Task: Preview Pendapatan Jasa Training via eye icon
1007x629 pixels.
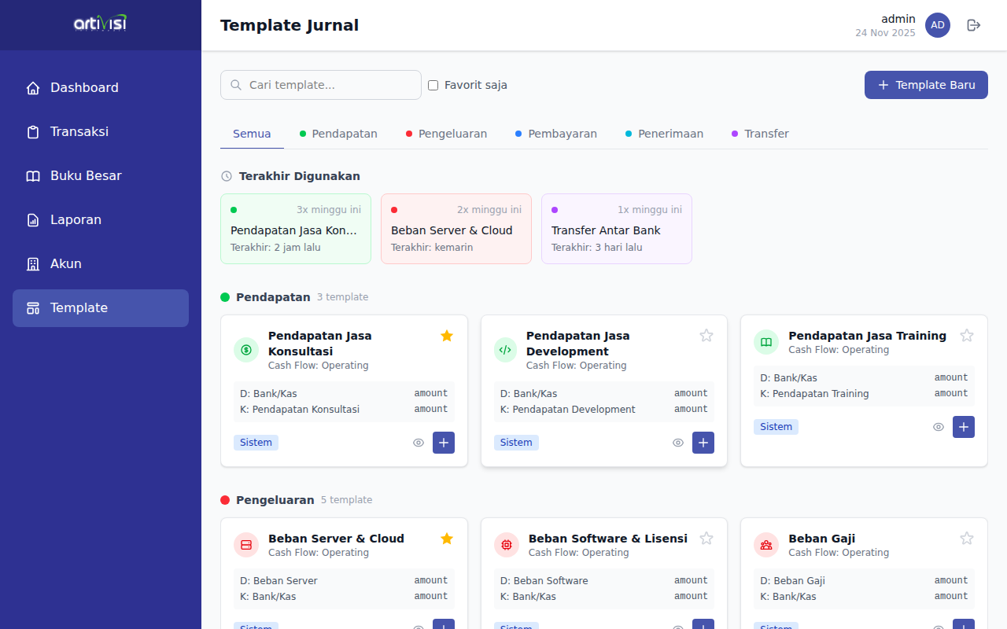Action: 939,427
